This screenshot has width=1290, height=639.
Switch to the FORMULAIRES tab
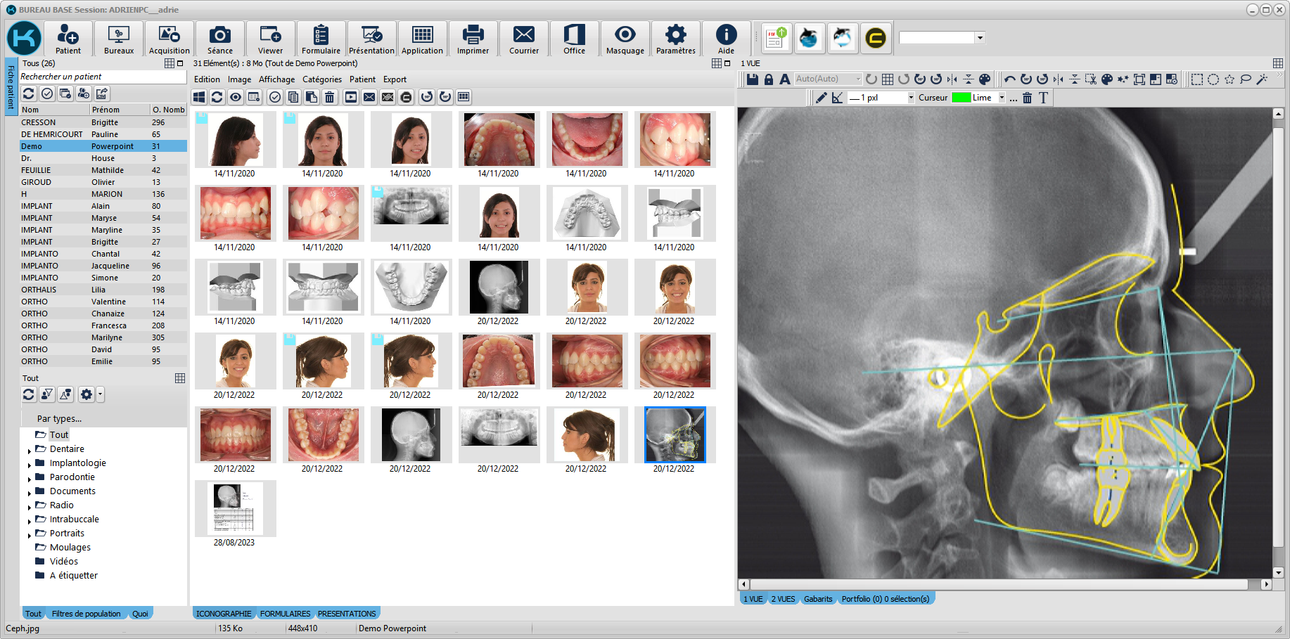(285, 614)
